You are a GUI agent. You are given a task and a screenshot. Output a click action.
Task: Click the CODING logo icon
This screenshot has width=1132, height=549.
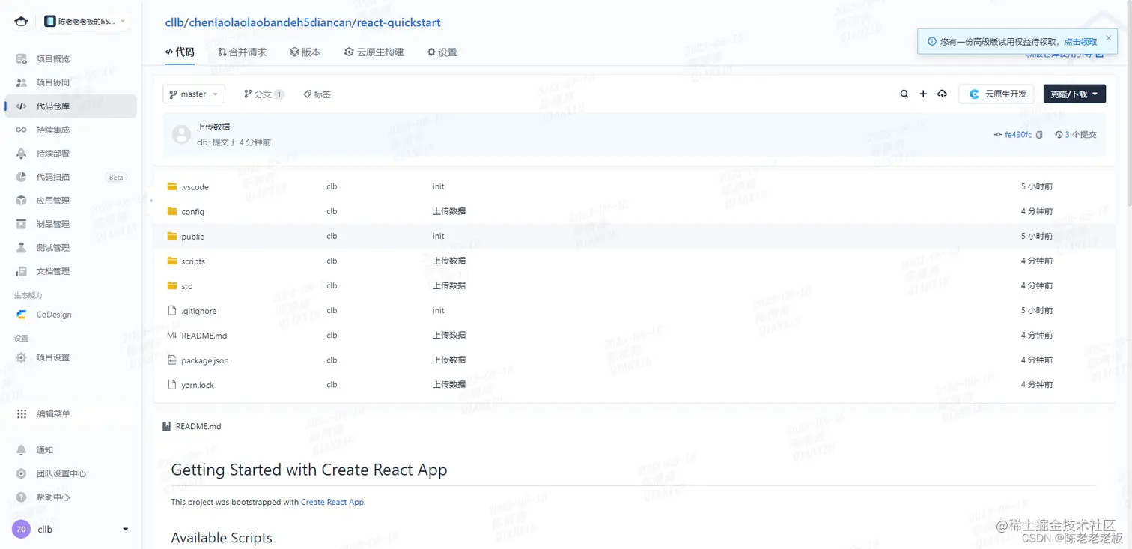click(21, 22)
